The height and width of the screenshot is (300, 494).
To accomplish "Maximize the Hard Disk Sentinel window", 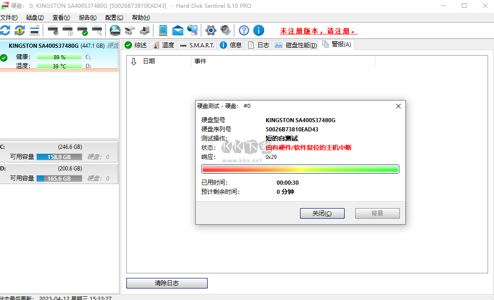I will (464, 6).
